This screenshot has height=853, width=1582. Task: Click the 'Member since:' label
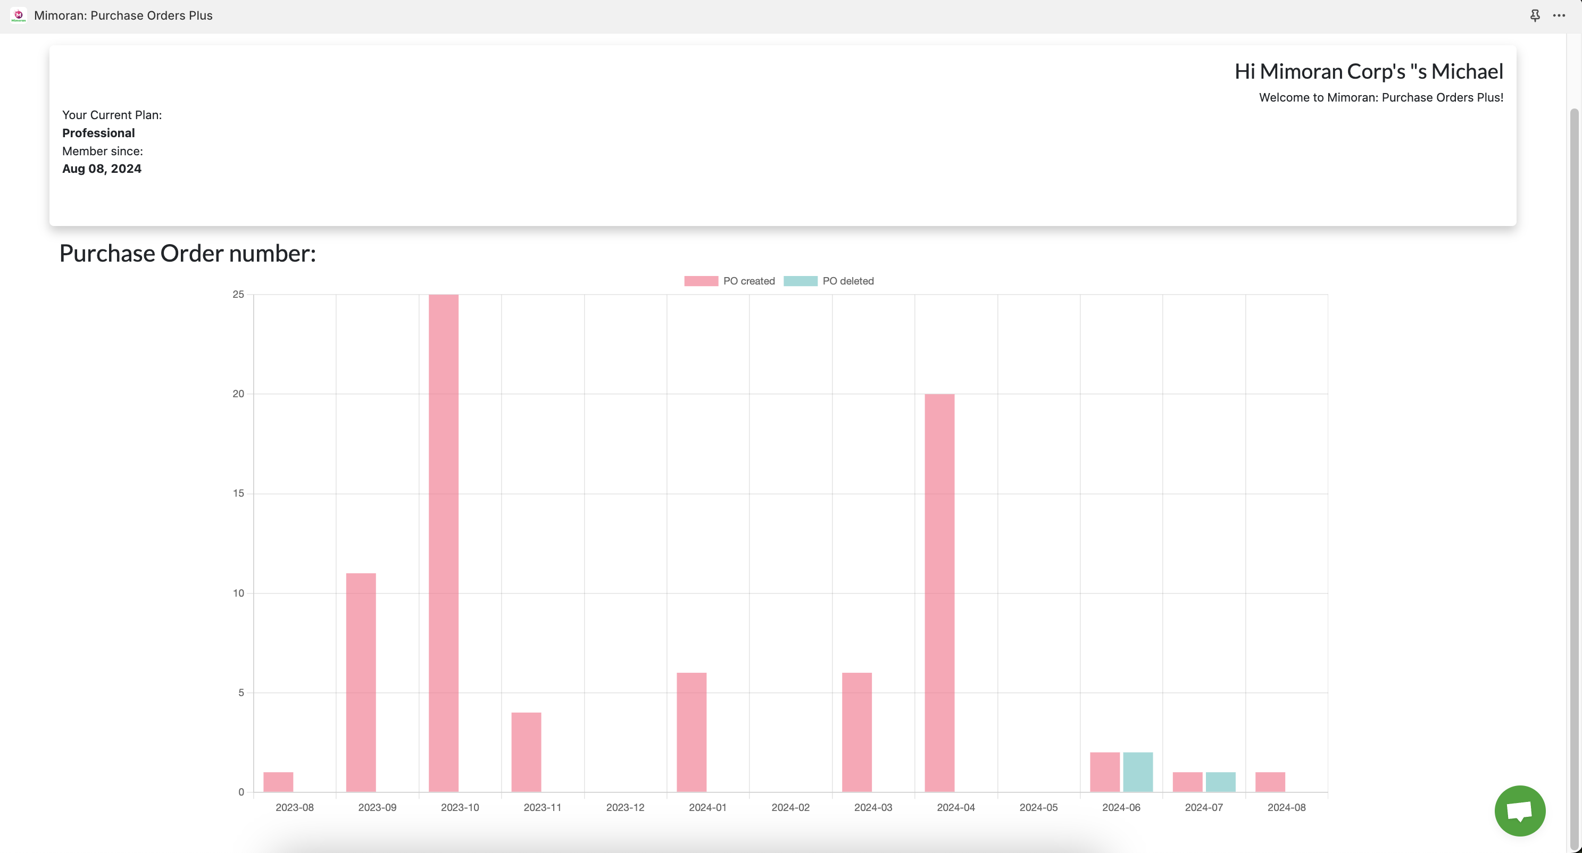103,150
